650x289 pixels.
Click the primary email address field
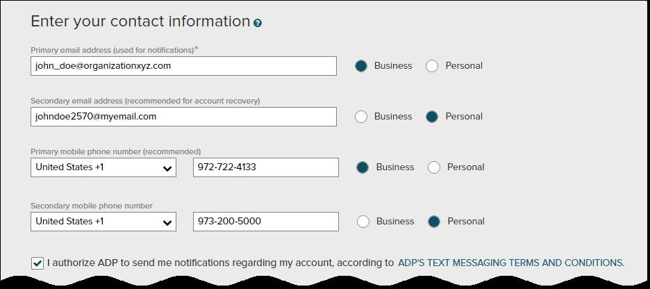[183, 66]
